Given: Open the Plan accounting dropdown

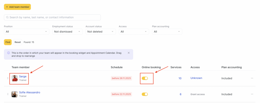Looking at the screenshot, I should tap(167, 32).
